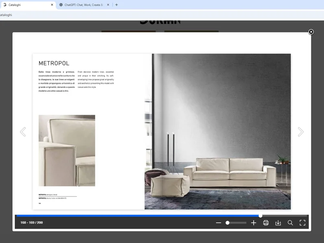Click the METROPOL divano/sofa caption
This screenshot has height=243, width=324.
tap(52, 198)
